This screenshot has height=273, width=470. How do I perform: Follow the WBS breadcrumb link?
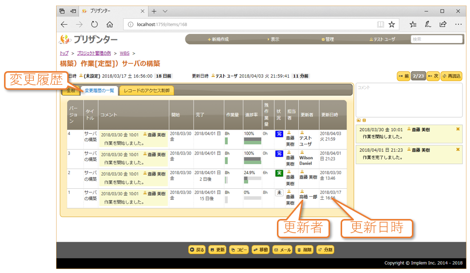pyautogui.click(x=124, y=53)
